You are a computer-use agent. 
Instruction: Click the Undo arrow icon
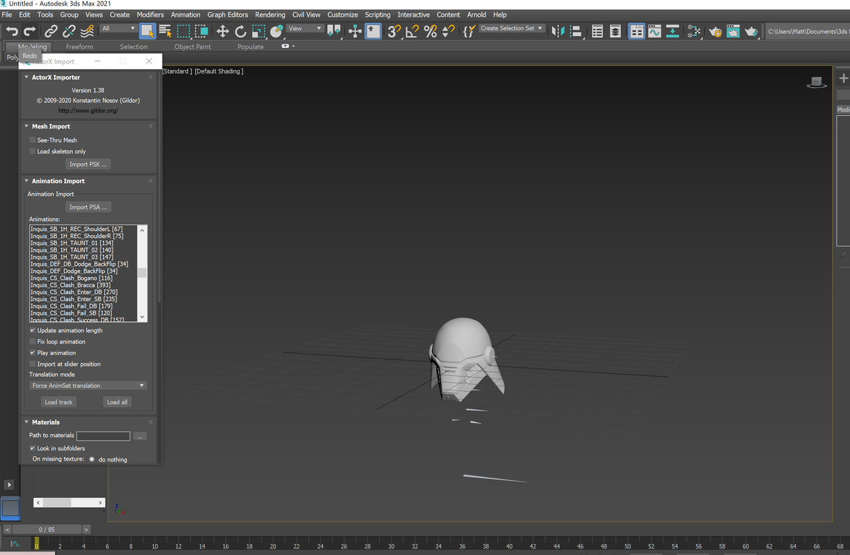tap(12, 31)
